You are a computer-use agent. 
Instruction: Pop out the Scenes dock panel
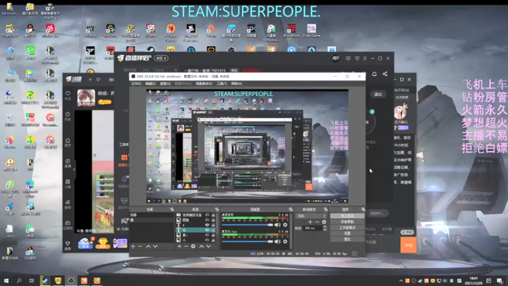point(172,210)
